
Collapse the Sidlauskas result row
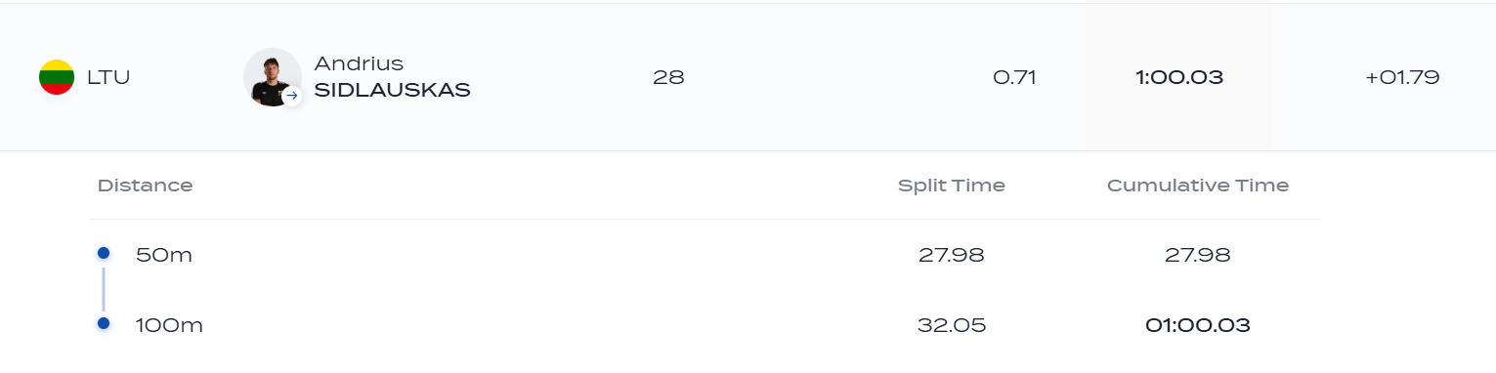pos(748,77)
